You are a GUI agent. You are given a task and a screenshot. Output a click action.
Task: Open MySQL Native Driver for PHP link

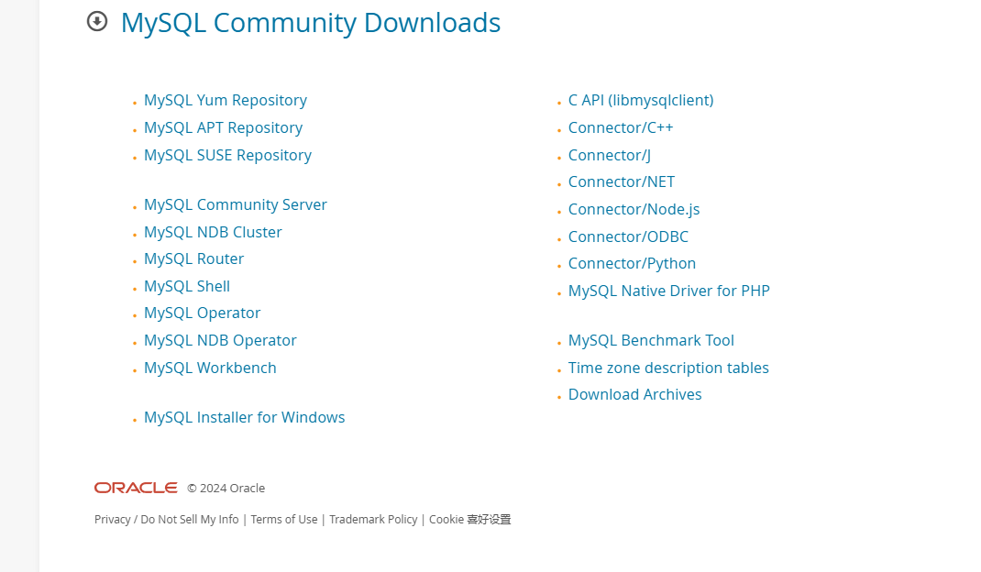click(x=668, y=291)
